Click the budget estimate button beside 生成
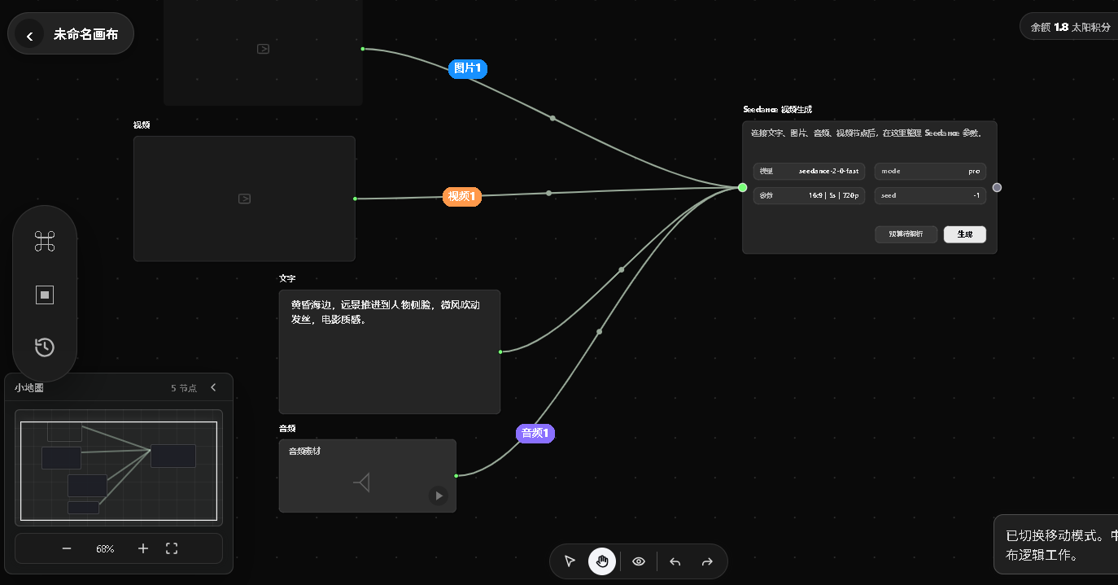The image size is (1118, 585). (x=906, y=234)
